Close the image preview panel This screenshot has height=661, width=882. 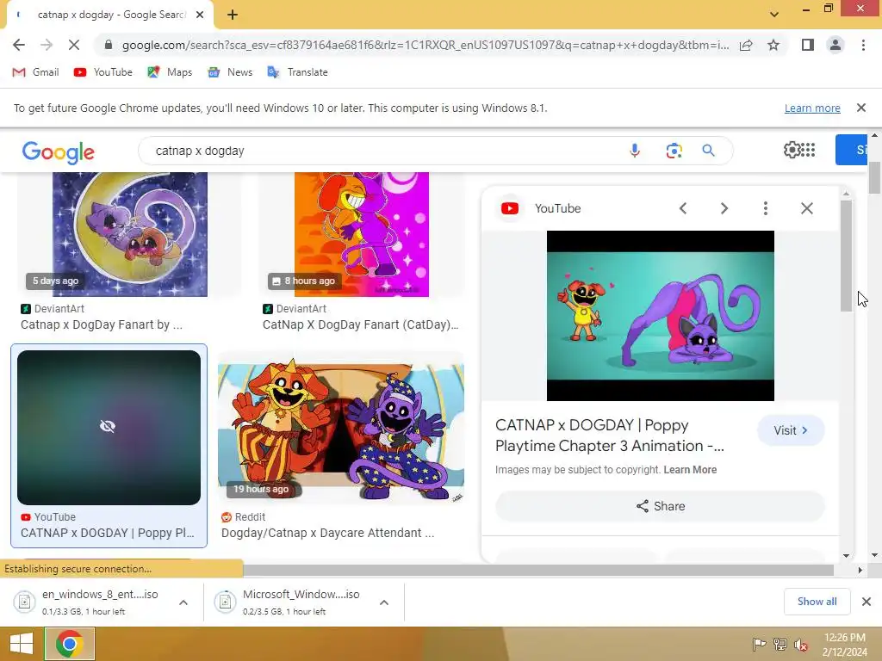tap(806, 208)
